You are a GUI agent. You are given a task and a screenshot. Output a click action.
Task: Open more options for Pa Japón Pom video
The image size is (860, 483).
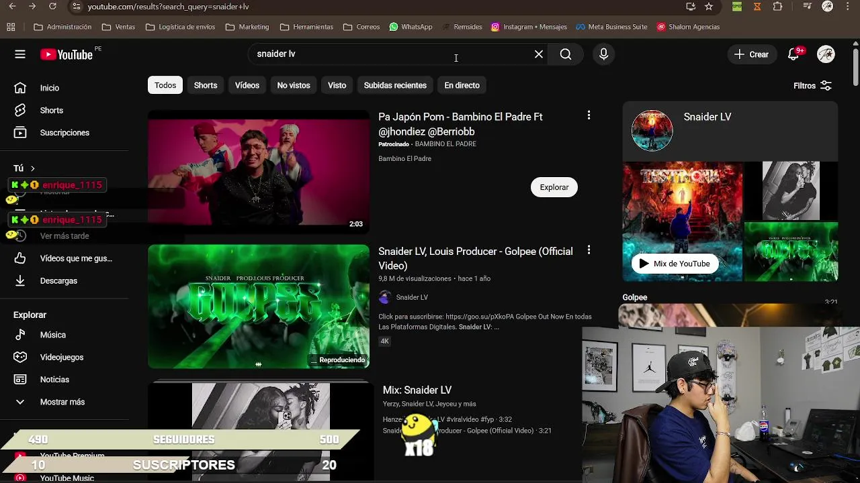pyautogui.click(x=589, y=115)
